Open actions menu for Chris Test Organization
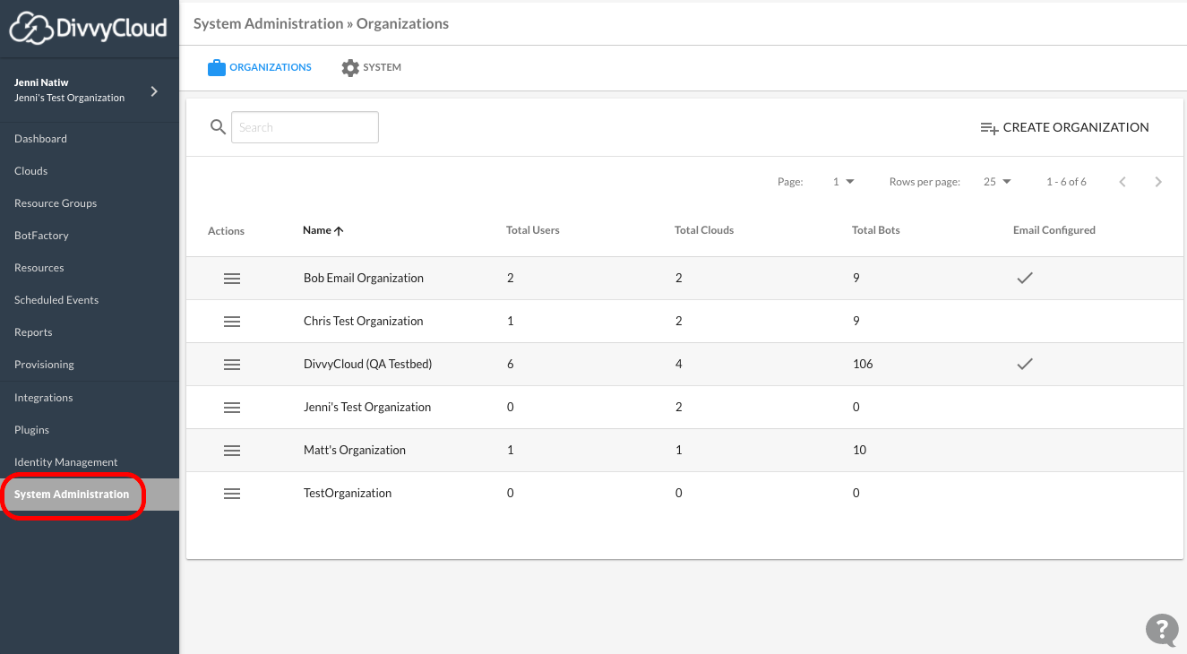The image size is (1187, 654). (232, 322)
